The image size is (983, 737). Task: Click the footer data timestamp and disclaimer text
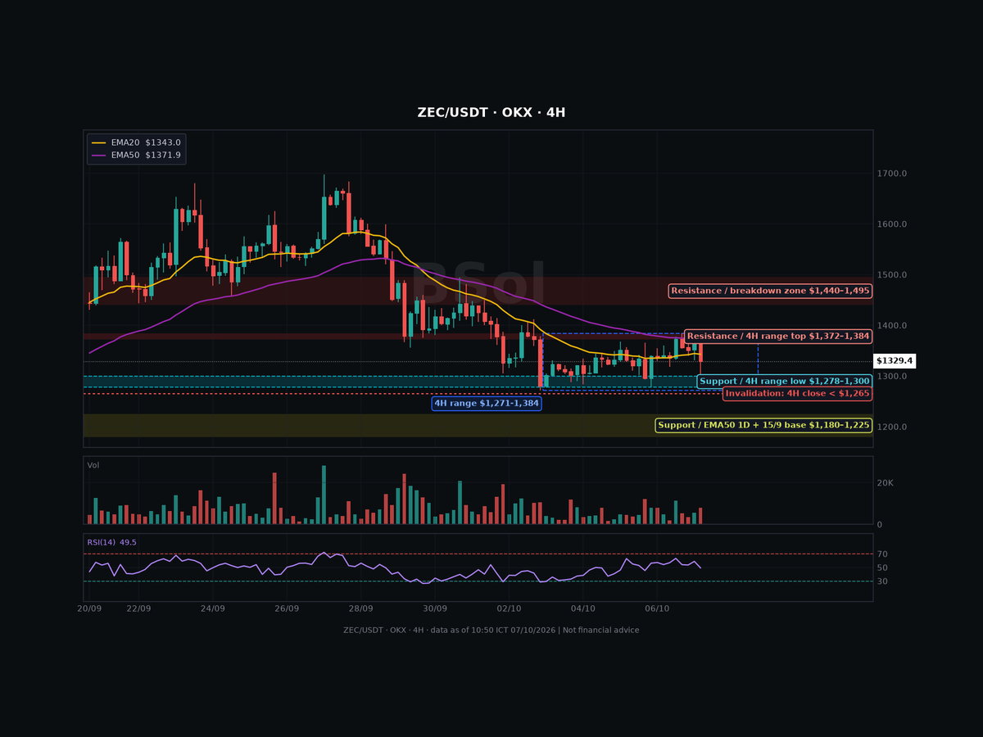click(491, 630)
